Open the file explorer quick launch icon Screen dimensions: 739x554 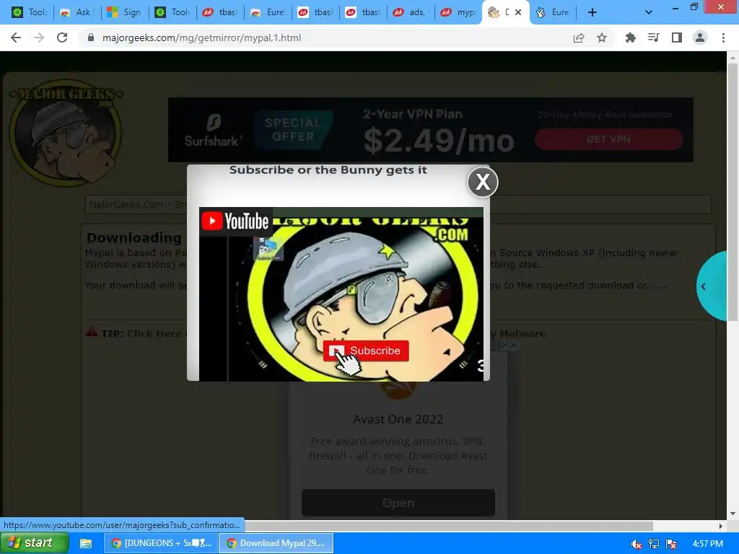coord(85,544)
